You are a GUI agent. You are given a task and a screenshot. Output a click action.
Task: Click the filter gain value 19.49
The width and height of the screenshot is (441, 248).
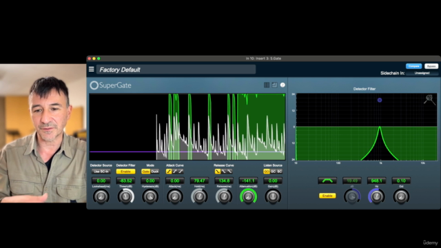coord(352,180)
